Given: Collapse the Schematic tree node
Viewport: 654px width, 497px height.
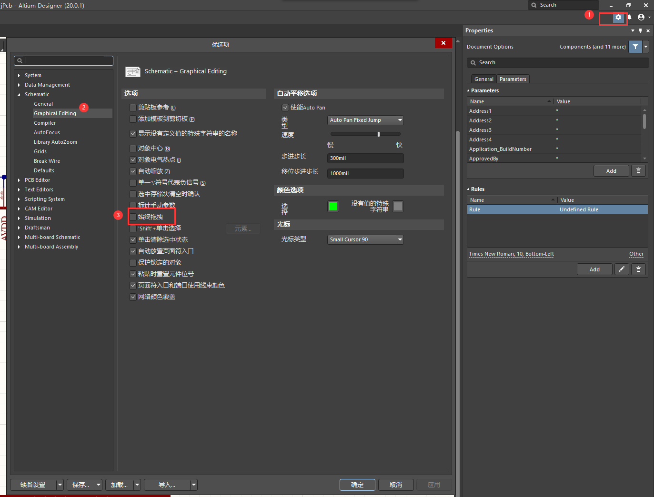Looking at the screenshot, I should pos(19,95).
